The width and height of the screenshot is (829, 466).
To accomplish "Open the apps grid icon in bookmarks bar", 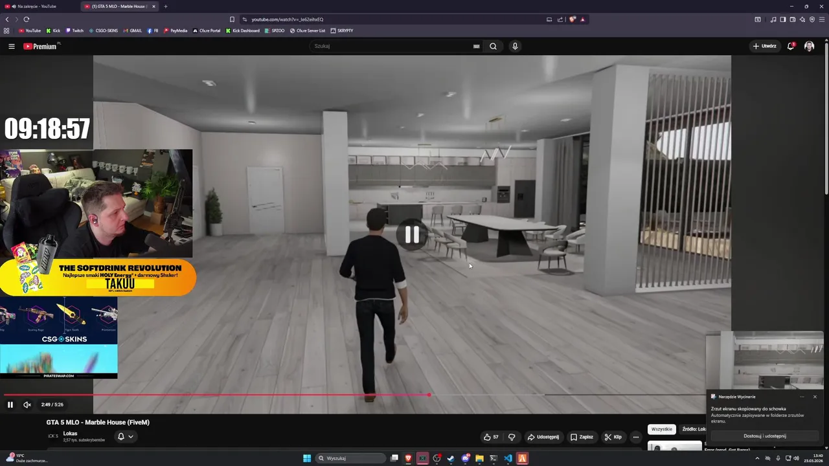I will coord(6,30).
